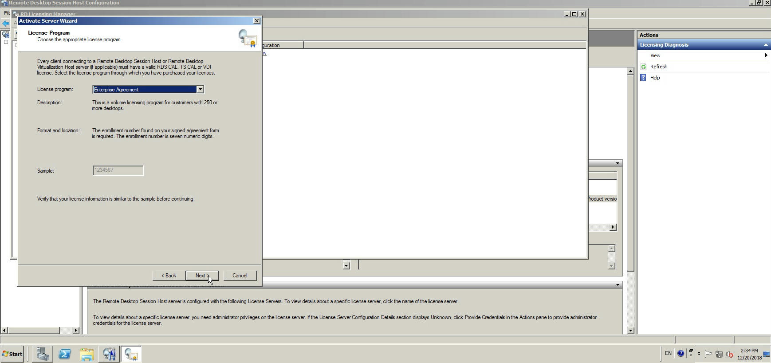Cancel the Activate Server Wizard
Viewport: 771px width, 363px height.
(x=240, y=276)
